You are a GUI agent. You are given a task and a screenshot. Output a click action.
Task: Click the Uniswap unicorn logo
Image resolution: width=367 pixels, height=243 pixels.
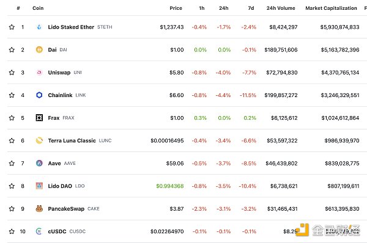click(39, 73)
